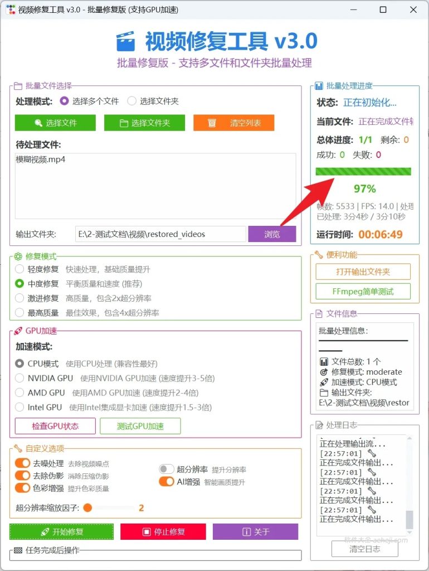The image size is (429, 571).
Task: Select 模糊视频.mp4 in pending file list
Action: (40, 159)
